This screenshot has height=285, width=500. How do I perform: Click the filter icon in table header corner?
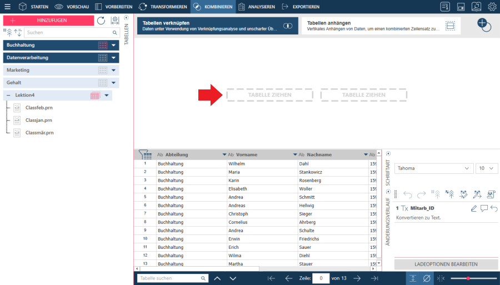(x=145, y=154)
